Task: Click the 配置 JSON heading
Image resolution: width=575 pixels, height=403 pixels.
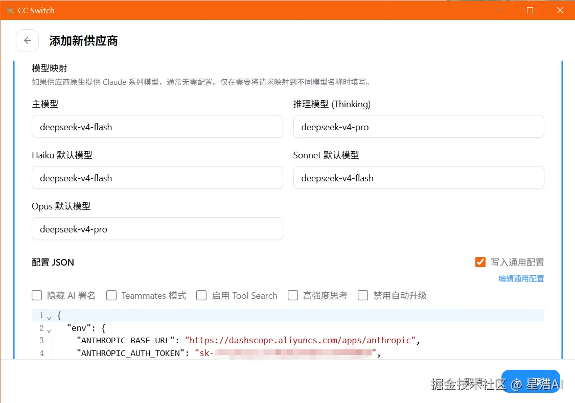Action: pos(53,263)
